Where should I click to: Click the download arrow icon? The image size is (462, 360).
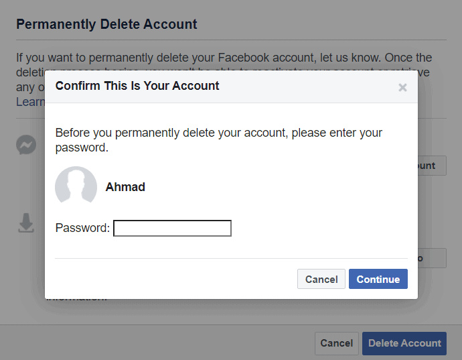point(26,223)
